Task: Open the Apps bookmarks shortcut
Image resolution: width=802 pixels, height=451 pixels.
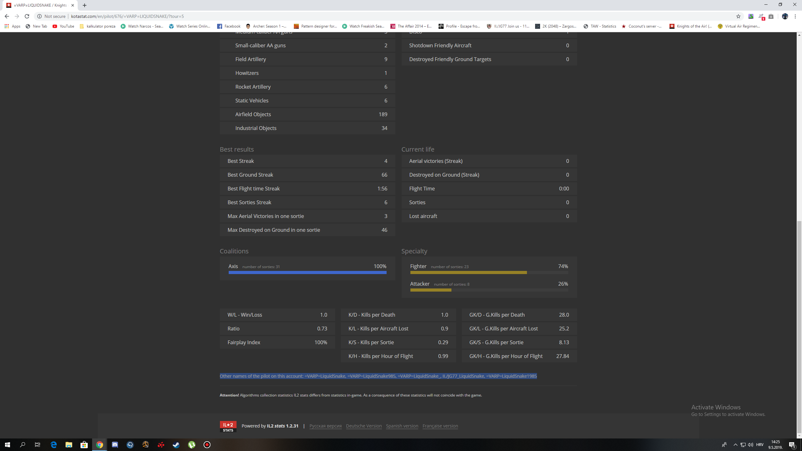Action: (13, 26)
